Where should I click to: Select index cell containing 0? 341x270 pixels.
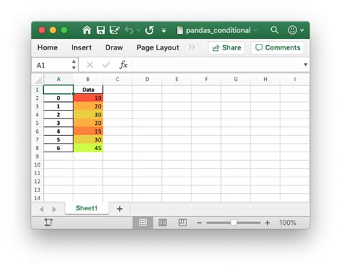pyautogui.click(x=58, y=98)
